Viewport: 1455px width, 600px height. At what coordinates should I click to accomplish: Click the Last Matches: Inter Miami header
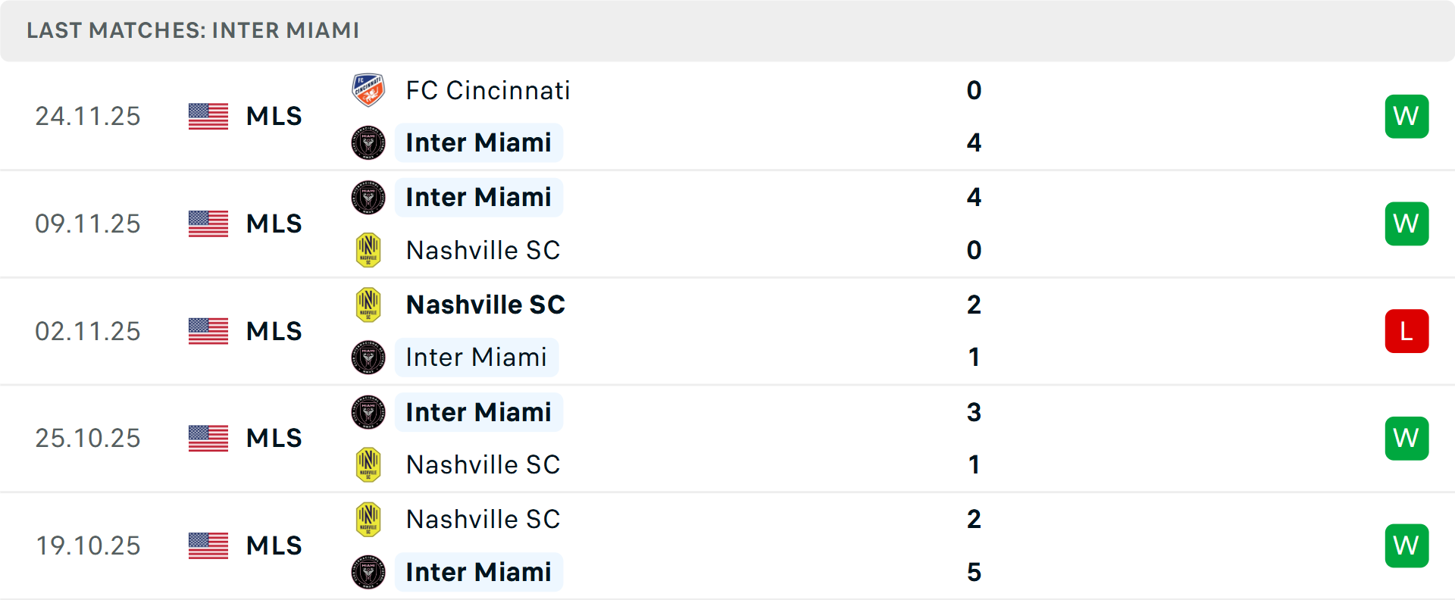[x=192, y=30]
